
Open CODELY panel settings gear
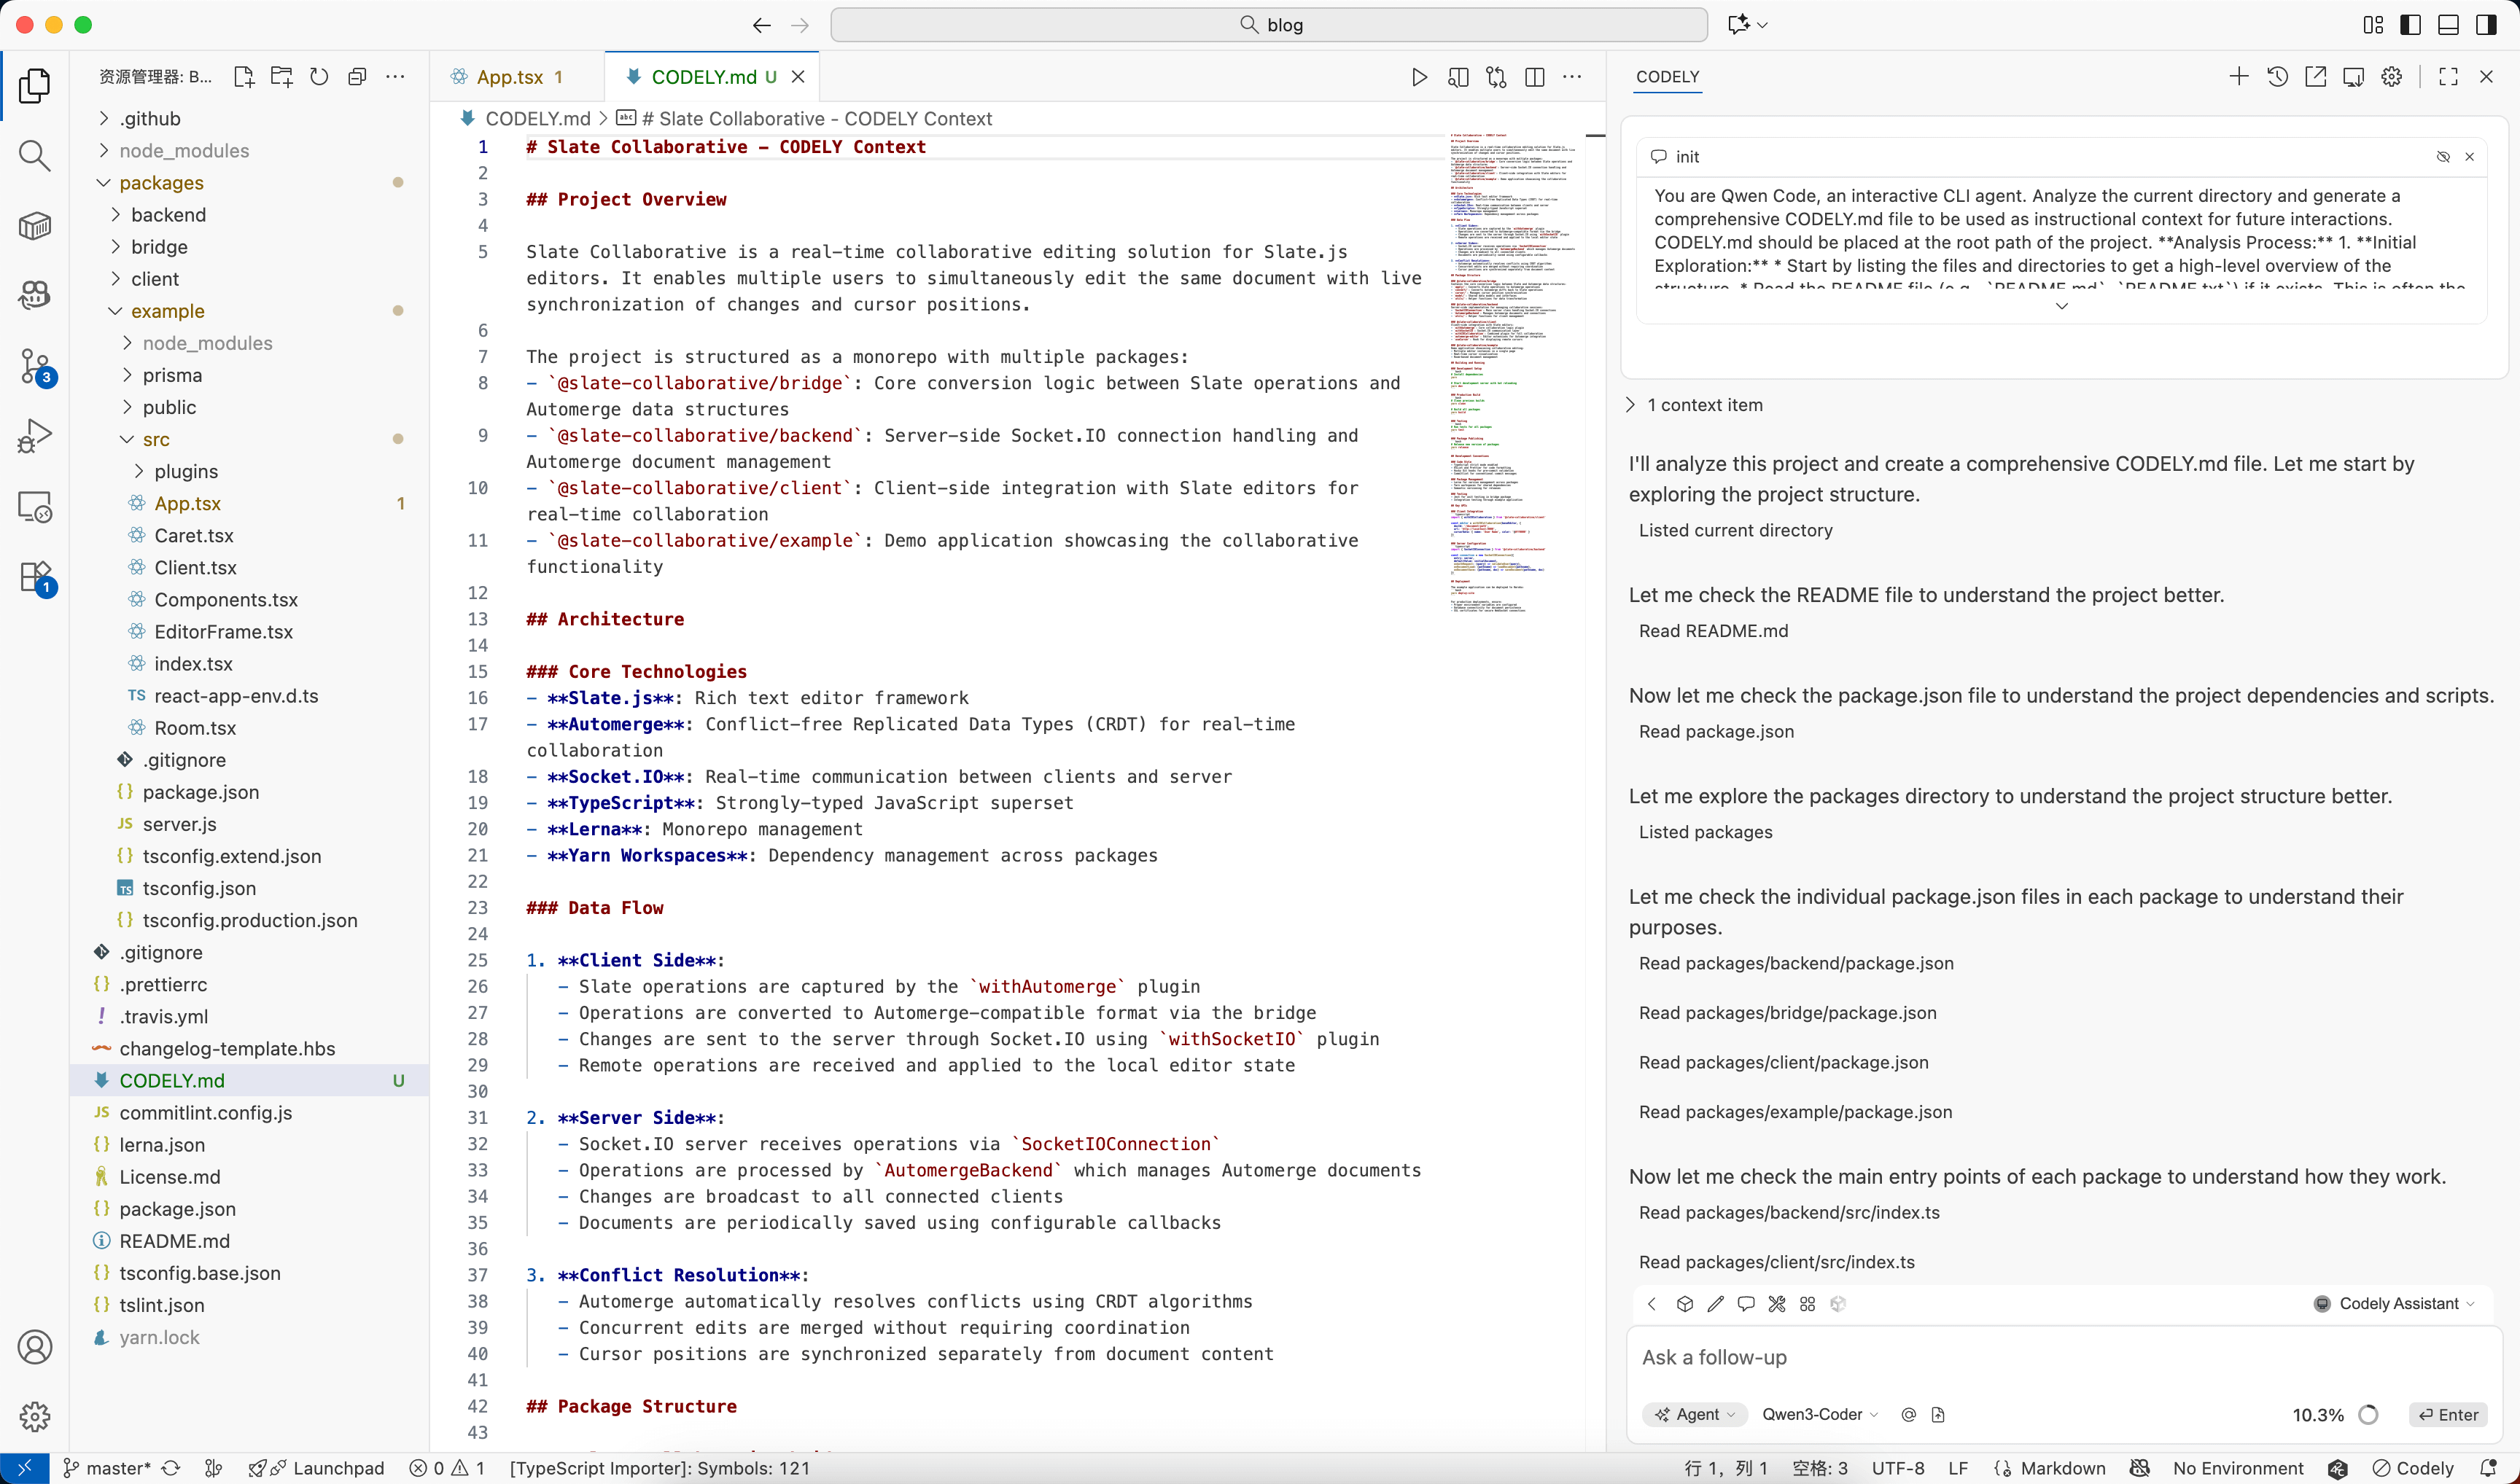[2392, 77]
